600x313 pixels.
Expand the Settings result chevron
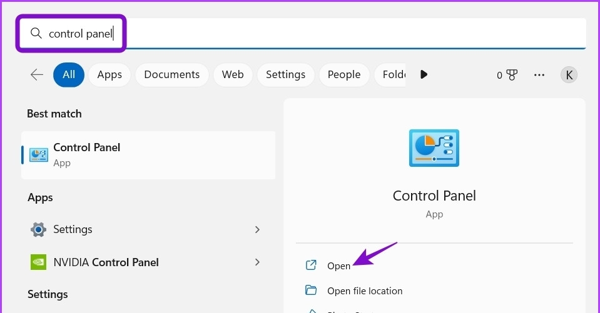click(x=258, y=229)
